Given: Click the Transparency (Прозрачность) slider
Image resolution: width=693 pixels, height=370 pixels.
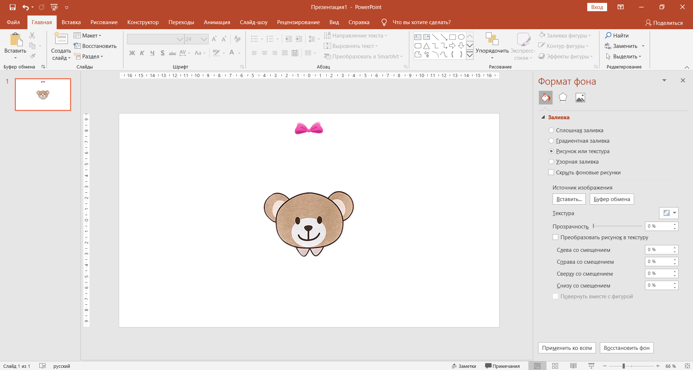Looking at the screenshot, I should coord(617,226).
